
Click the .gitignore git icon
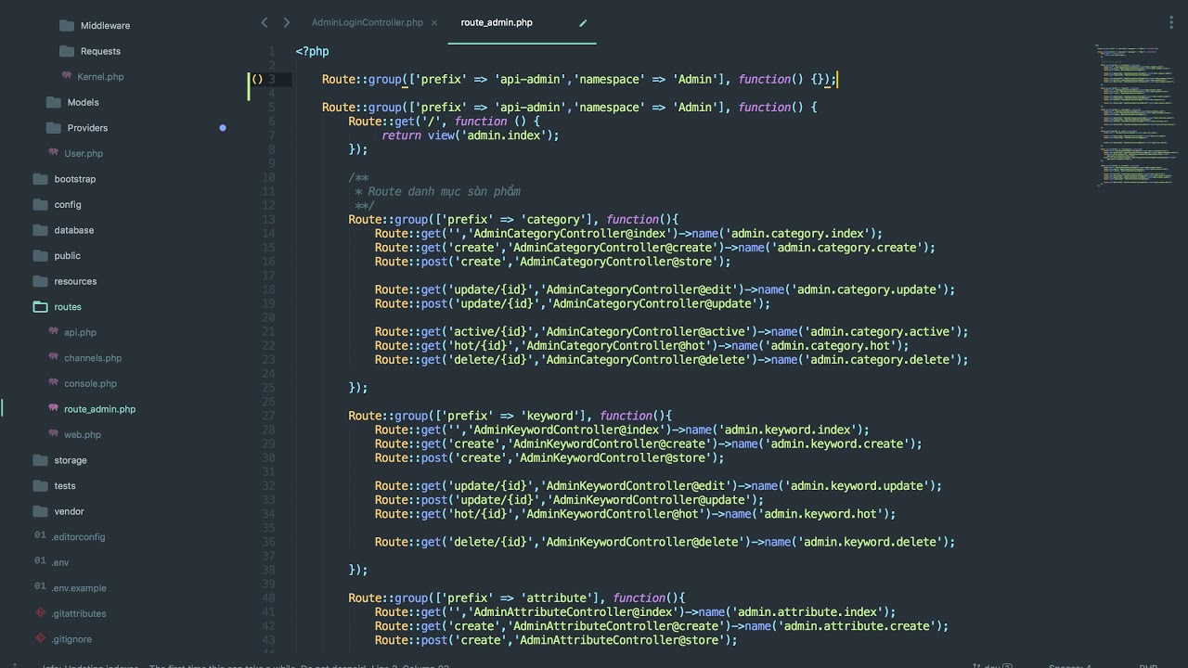tap(40, 638)
